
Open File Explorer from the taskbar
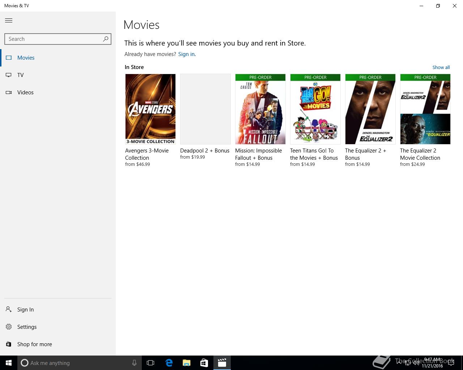point(186,363)
